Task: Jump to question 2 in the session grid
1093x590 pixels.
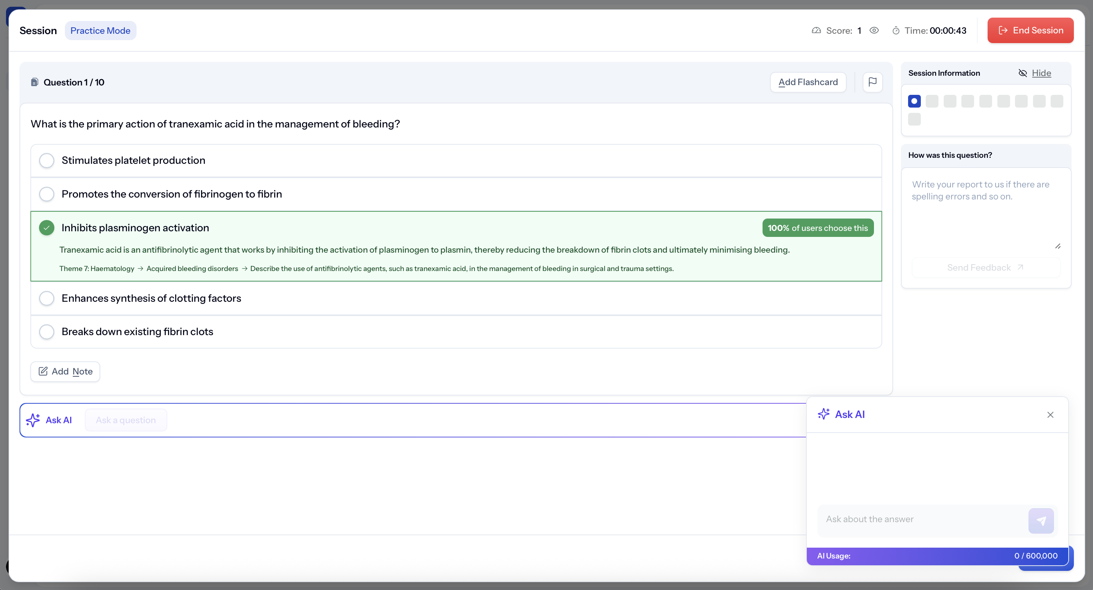Action: (x=932, y=101)
